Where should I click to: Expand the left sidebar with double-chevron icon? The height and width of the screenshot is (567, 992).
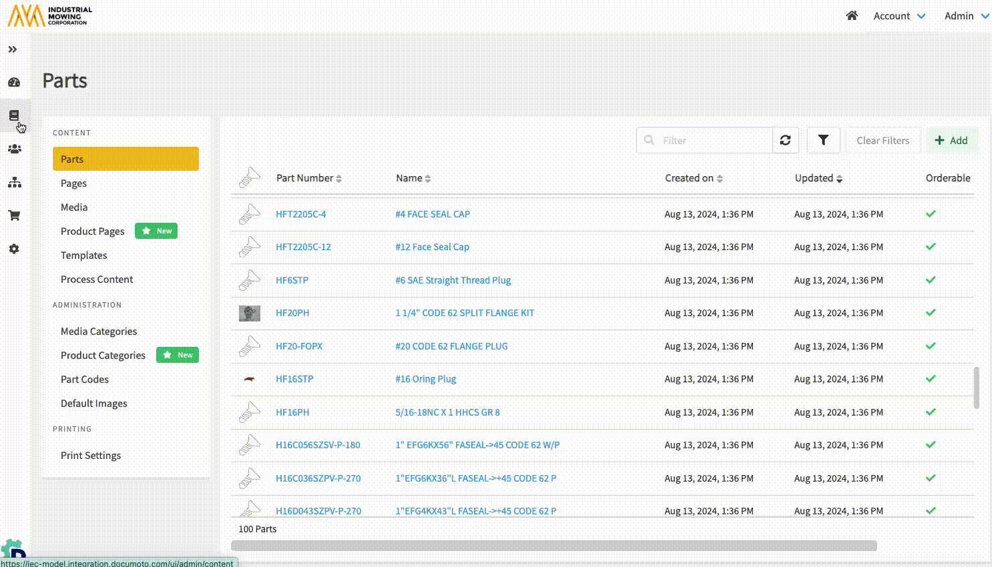tap(13, 49)
